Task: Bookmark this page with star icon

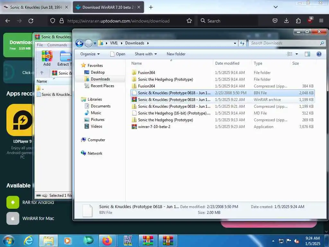Action: [189, 21]
